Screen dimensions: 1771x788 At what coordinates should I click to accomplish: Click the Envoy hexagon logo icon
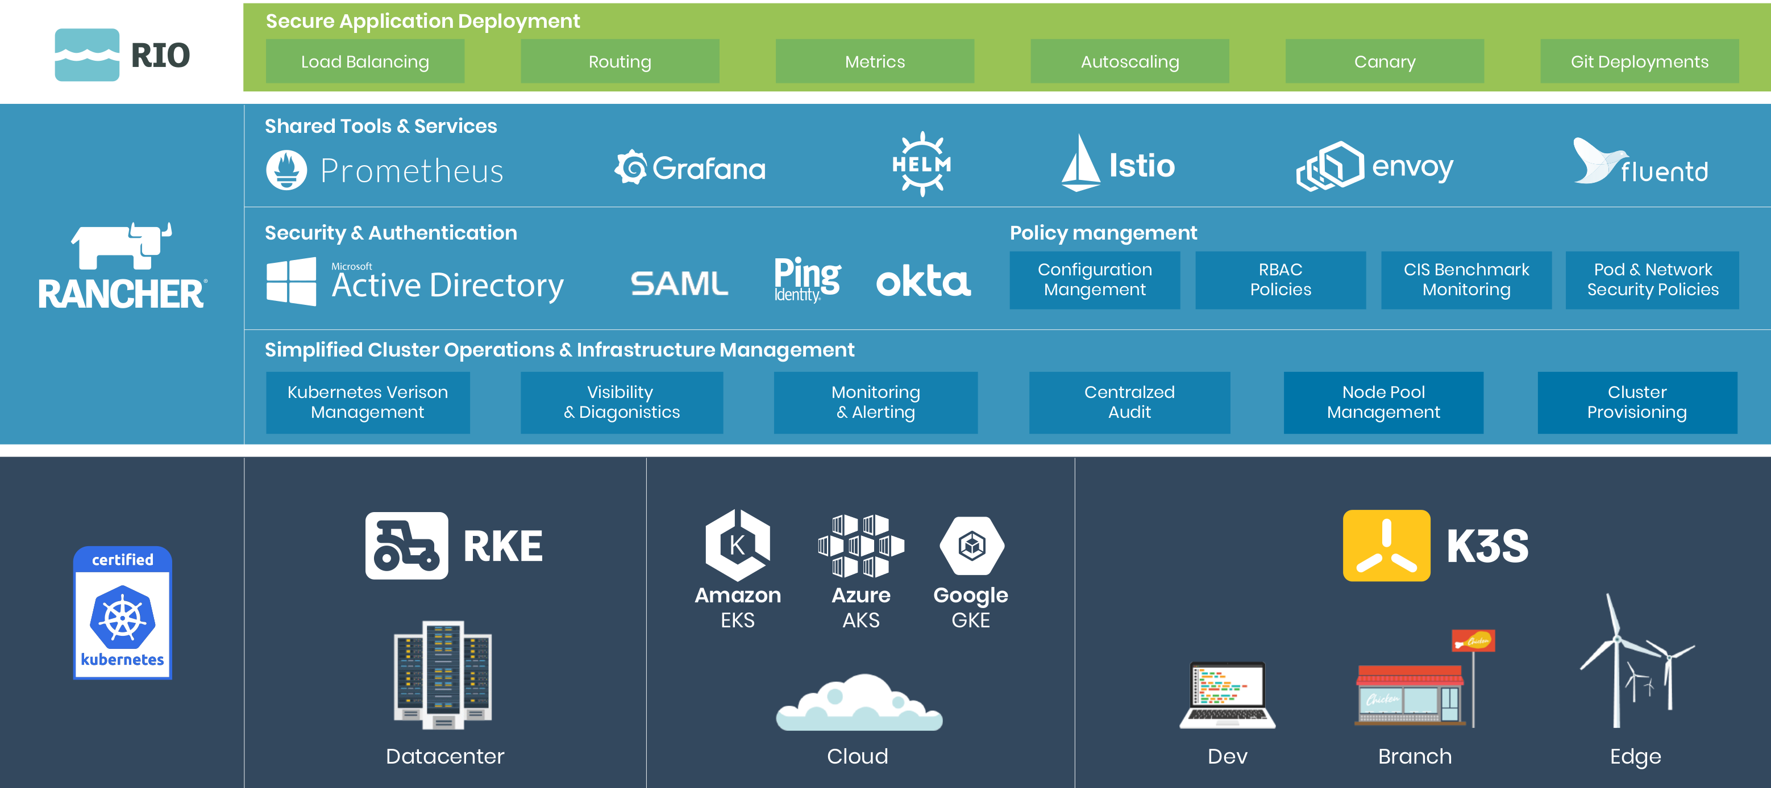[x=1329, y=166]
